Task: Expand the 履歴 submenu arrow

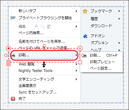Action: (x=119, y=19)
